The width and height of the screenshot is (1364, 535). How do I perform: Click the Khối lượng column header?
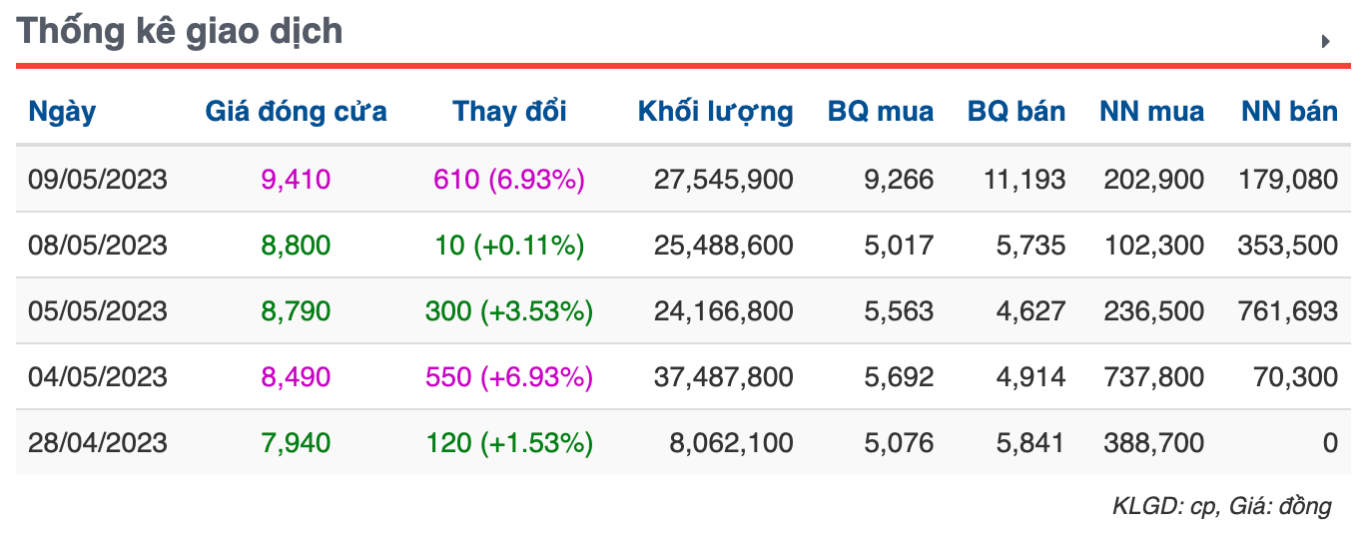(x=716, y=111)
